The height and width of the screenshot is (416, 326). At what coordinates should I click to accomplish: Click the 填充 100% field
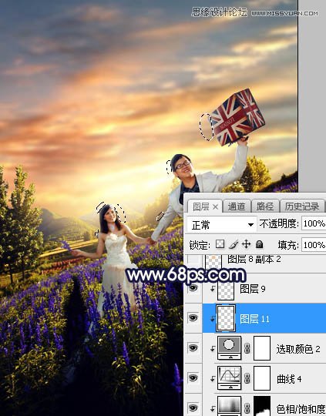[x=314, y=245]
